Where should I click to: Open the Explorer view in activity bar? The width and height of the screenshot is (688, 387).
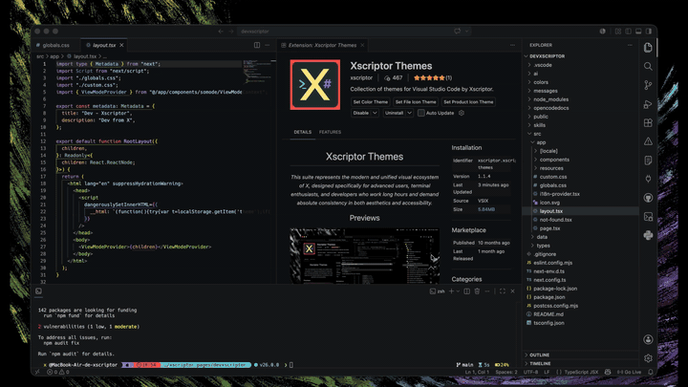click(x=648, y=48)
